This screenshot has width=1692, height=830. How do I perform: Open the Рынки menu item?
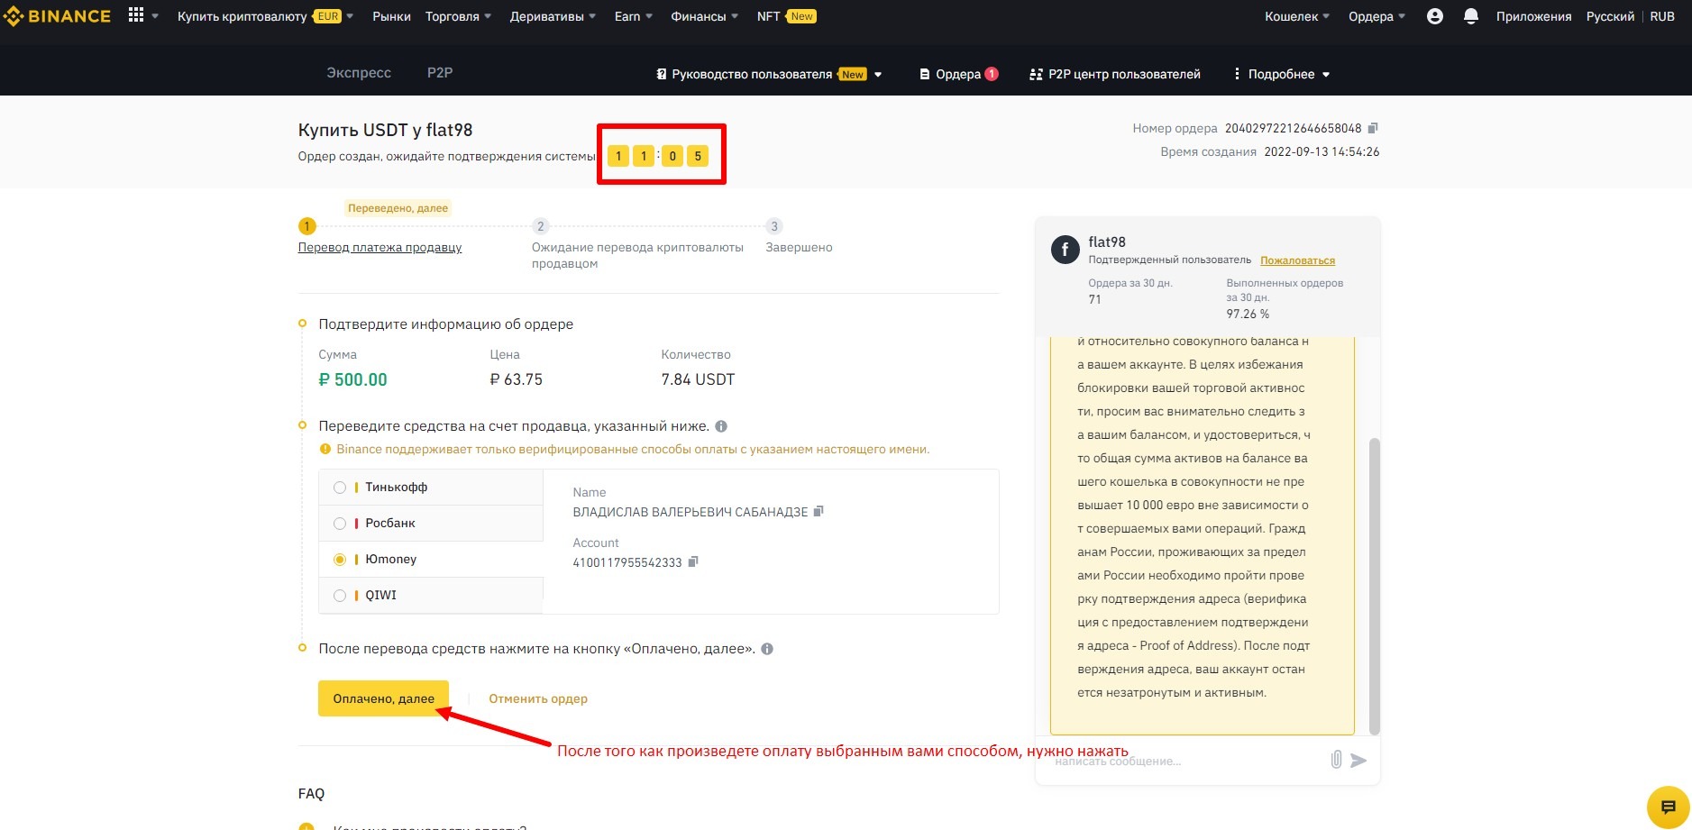(x=391, y=16)
